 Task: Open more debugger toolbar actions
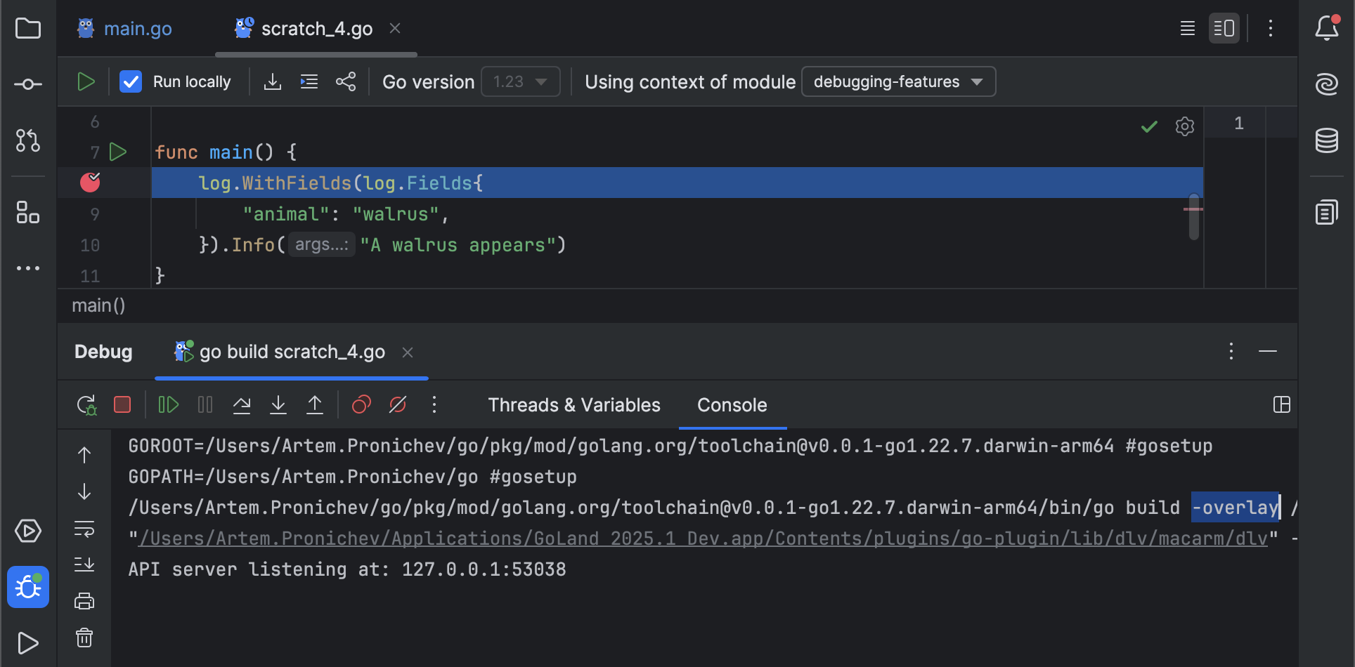pyautogui.click(x=434, y=405)
